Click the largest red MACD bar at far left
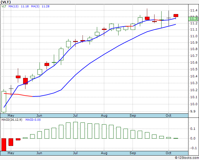 (x=4, y=144)
